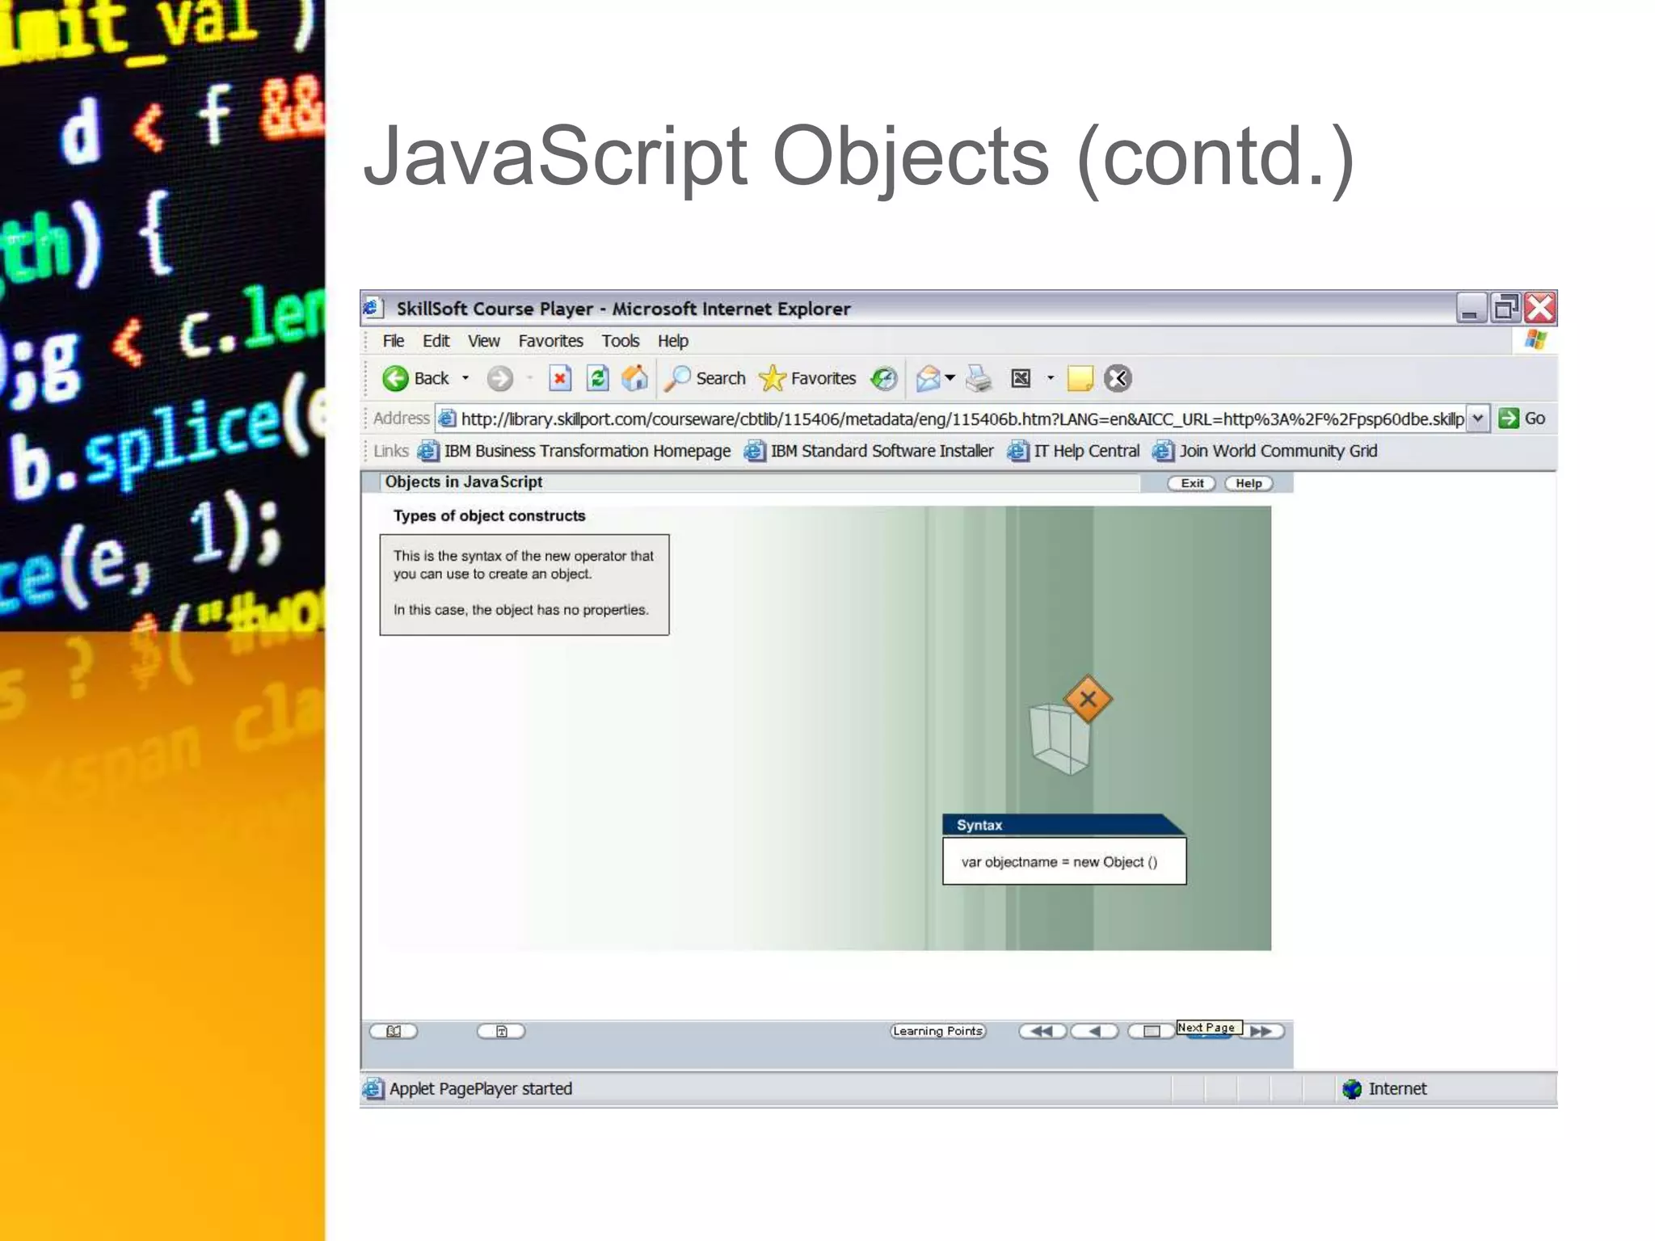
Task: Click the Objects in JavaScript title
Action: point(464,482)
